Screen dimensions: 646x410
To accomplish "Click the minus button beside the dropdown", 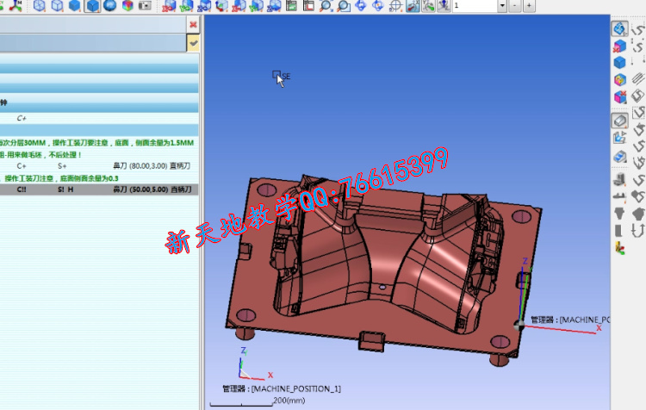I will [514, 6].
